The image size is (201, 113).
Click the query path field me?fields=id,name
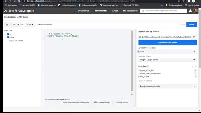108,24
